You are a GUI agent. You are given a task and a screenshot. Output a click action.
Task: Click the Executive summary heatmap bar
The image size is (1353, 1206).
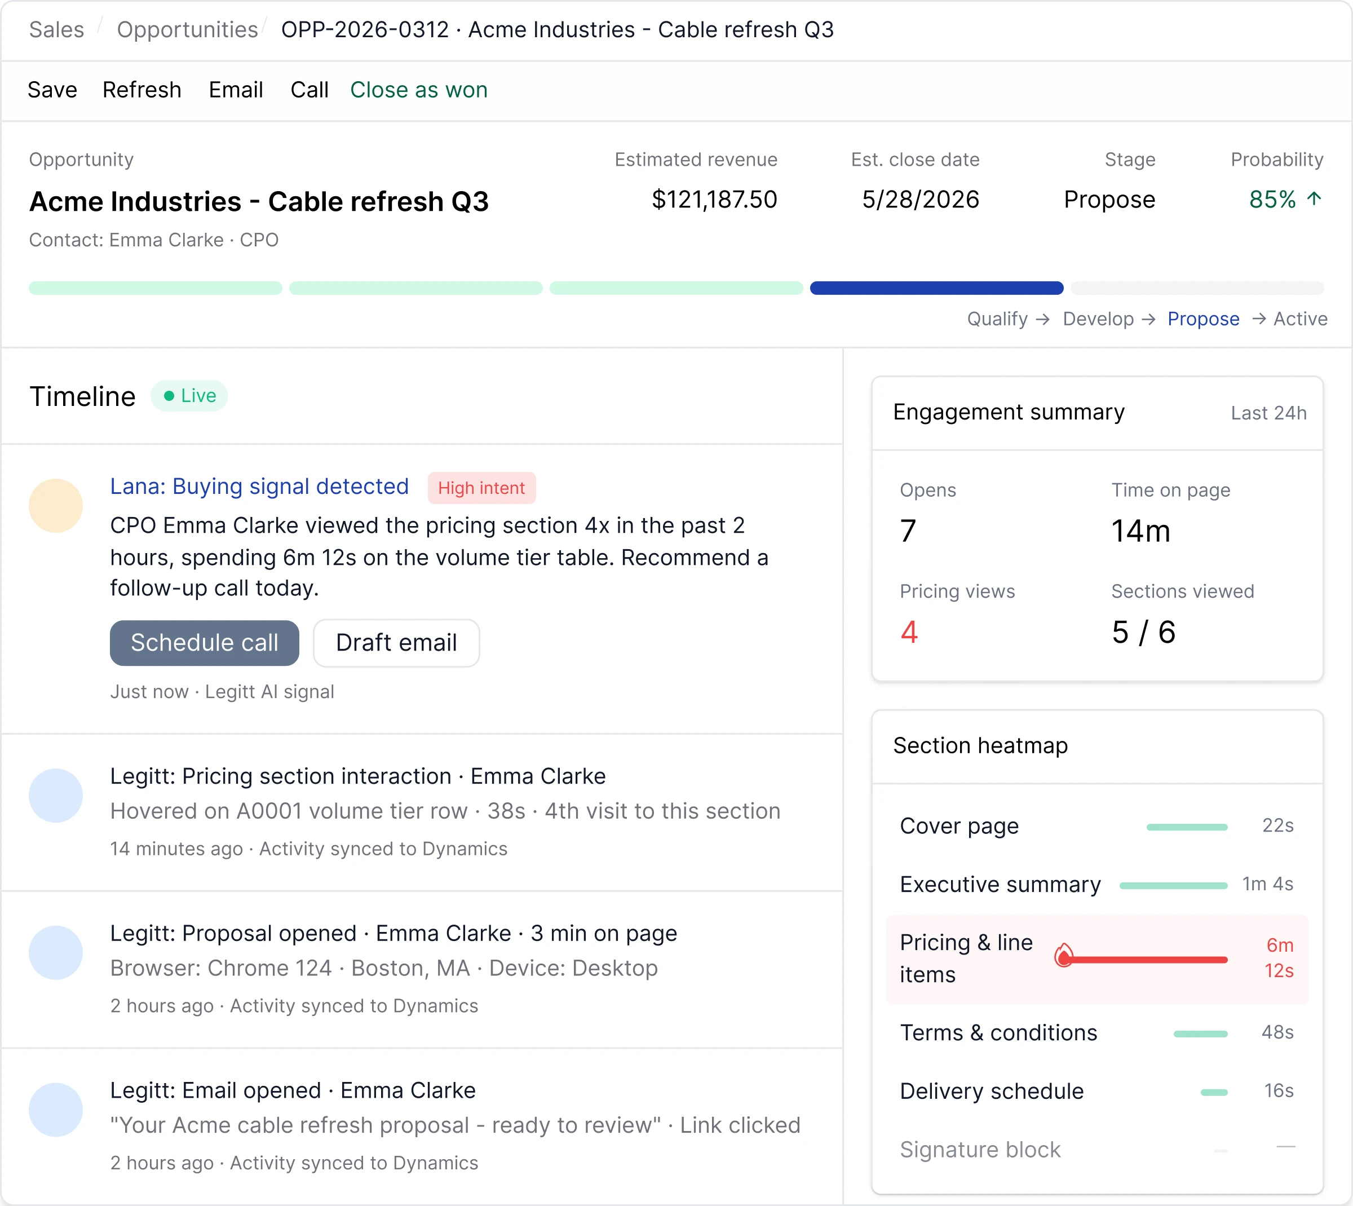[x=1173, y=885]
